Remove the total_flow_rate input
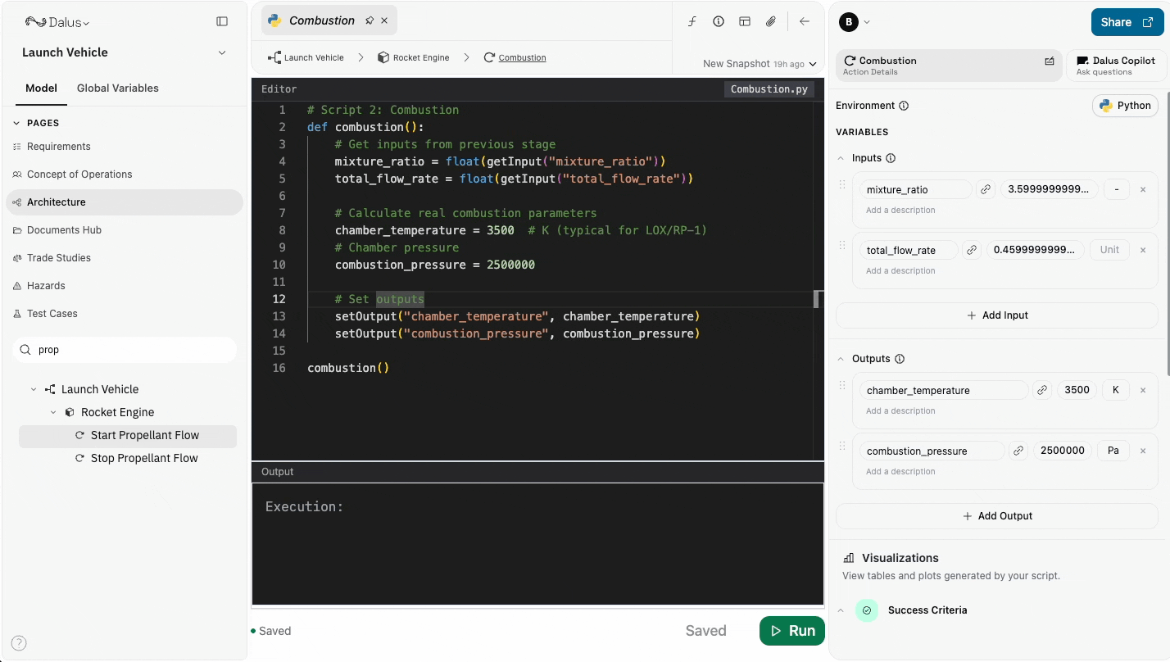The image size is (1170, 662). (1143, 250)
